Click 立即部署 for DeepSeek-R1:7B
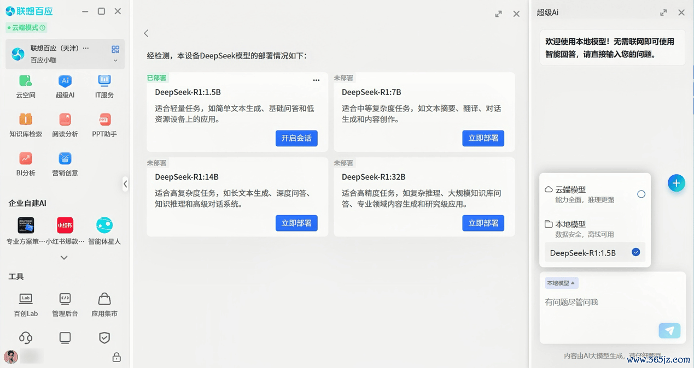Image resolution: width=694 pixels, height=368 pixels. point(483,138)
